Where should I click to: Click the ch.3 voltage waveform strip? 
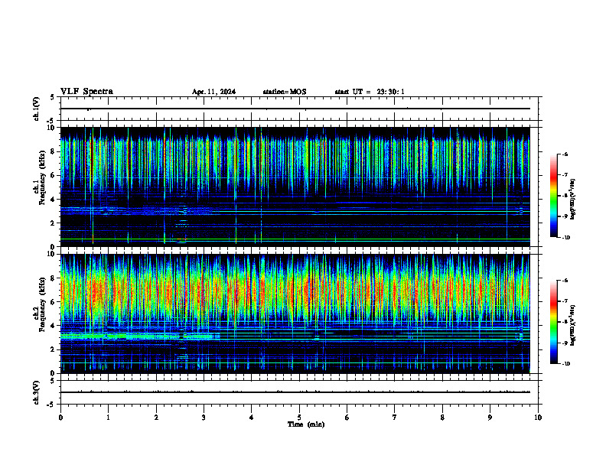click(299, 392)
